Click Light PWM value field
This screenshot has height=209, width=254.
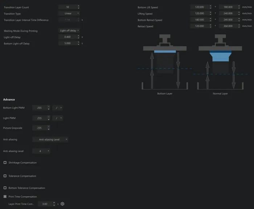click(x=40, y=118)
